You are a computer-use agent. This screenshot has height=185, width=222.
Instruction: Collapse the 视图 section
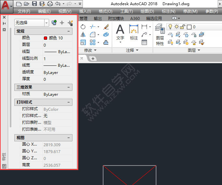point(69,138)
